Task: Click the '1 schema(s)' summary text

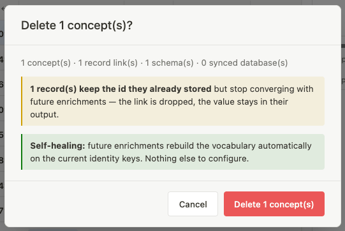Action: coord(170,63)
